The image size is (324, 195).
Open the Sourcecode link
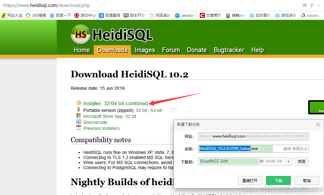pyautogui.click(x=95, y=122)
